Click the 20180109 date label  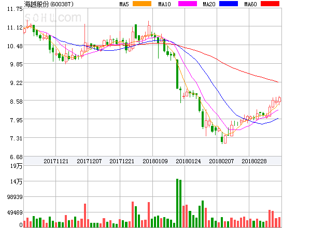click(155, 161)
